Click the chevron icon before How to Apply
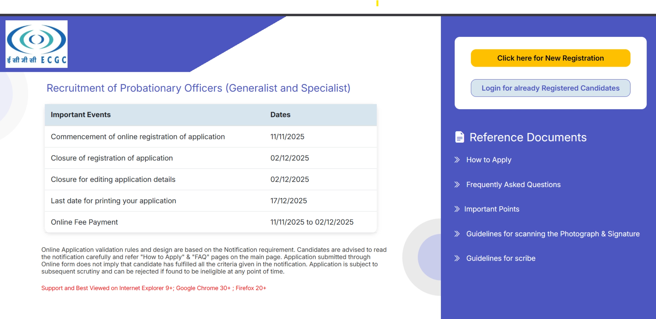Image resolution: width=656 pixels, height=319 pixels. (457, 159)
